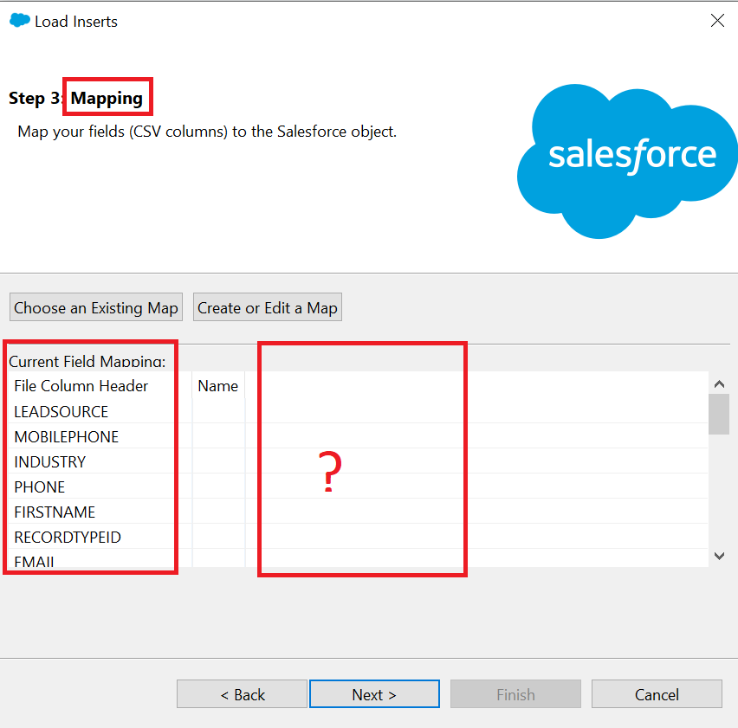This screenshot has height=728, width=738.
Task: Select the LEADSOURCE row
Action: [359, 411]
